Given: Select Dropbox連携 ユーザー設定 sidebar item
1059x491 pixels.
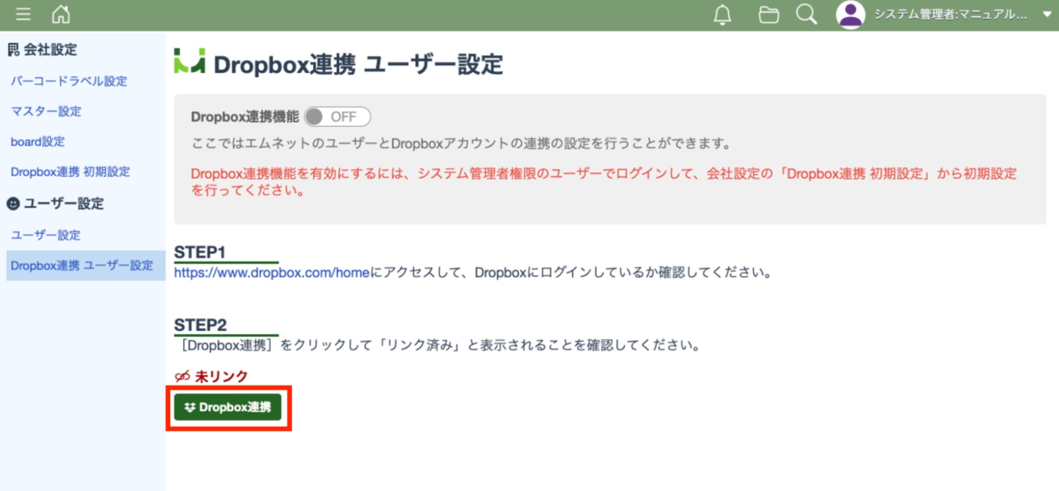Looking at the screenshot, I should 82,266.
